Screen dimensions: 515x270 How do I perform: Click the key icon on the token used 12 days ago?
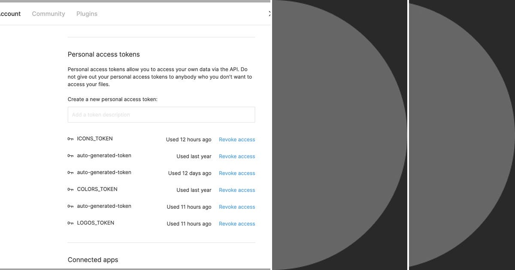click(x=70, y=172)
